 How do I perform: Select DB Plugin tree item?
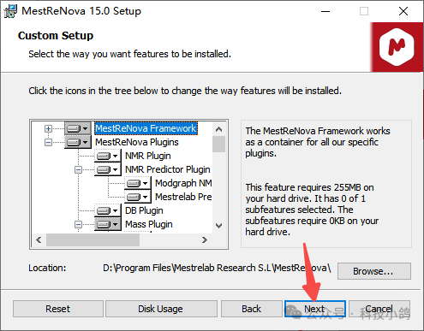click(144, 210)
